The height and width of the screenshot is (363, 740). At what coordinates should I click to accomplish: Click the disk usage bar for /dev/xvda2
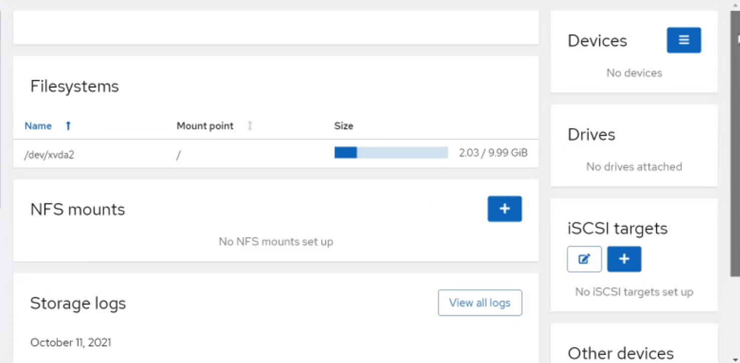pyautogui.click(x=391, y=152)
